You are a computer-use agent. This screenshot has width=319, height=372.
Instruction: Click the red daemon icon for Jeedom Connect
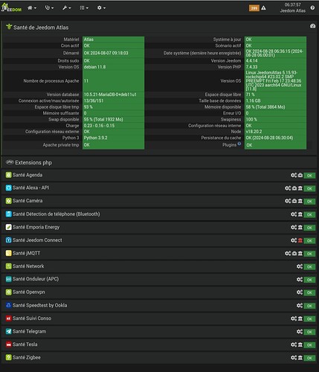300,240
